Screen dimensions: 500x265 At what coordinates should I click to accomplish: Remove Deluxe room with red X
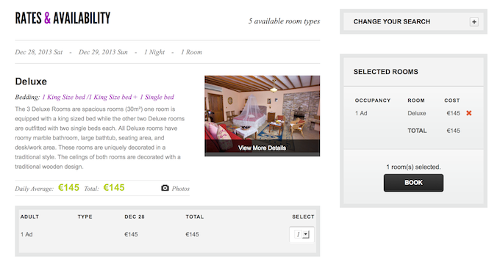click(x=469, y=113)
